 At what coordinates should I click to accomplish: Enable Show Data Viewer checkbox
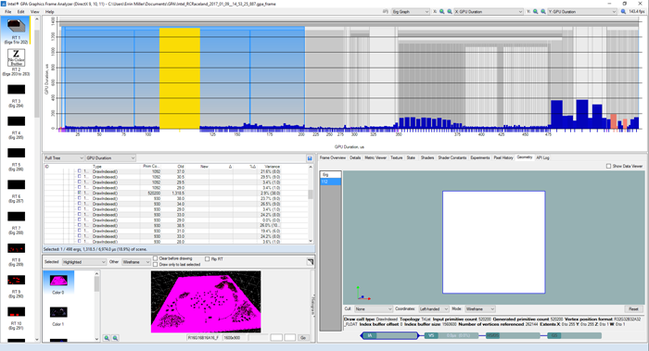click(x=608, y=166)
